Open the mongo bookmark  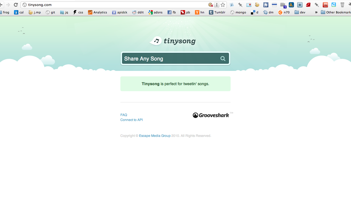[238, 12]
